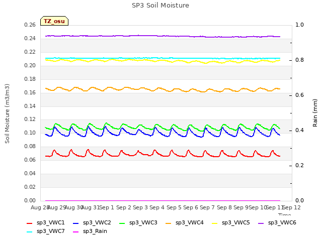Screen dimensions: 322x241
Task: Click the sp3_VWC6 legend entry
Action: click(277, 223)
